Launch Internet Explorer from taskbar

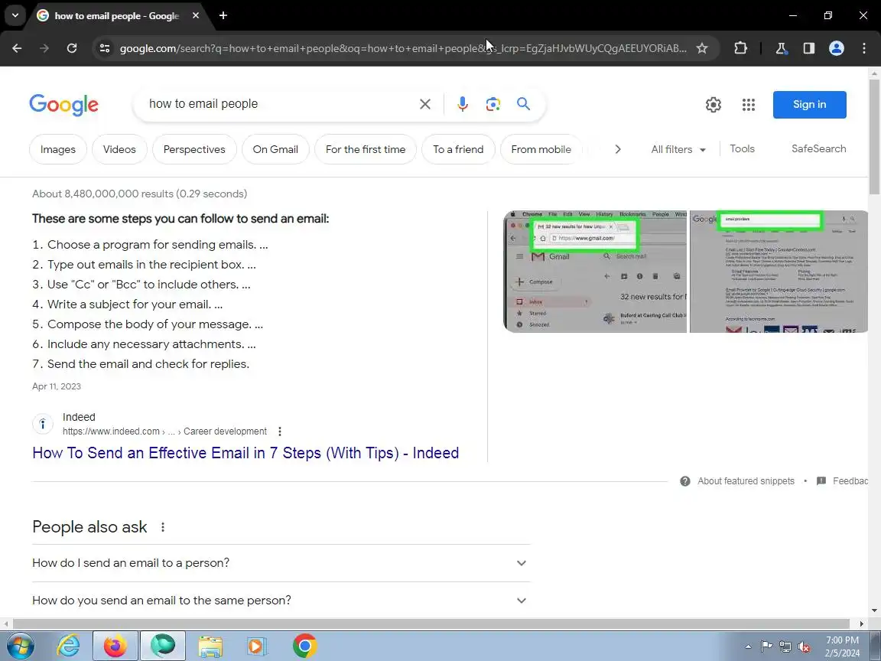[x=68, y=646]
